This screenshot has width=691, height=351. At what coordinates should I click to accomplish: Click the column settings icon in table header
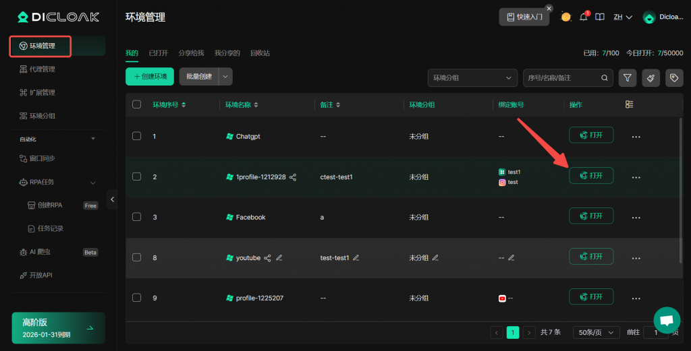pos(630,104)
